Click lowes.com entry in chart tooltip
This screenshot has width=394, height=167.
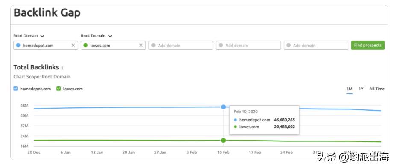pyautogui.click(x=249, y=127)
